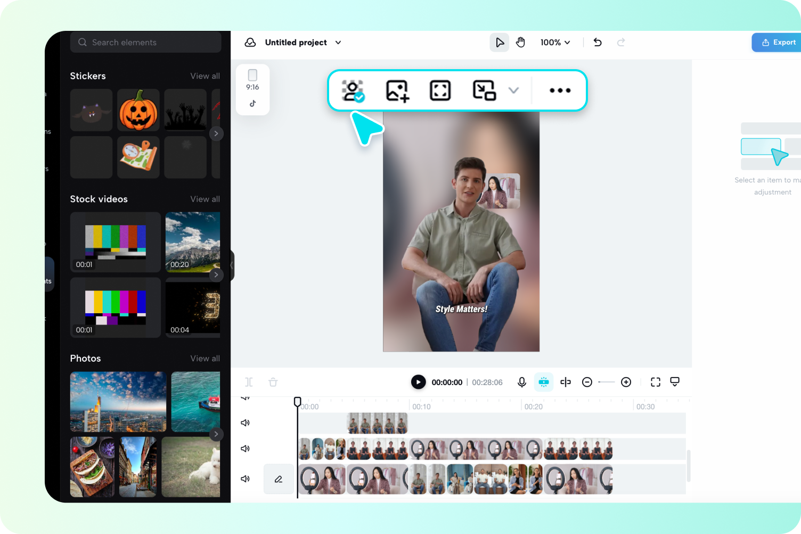The height and width of the screenshot is (534, 801).
Task: Select the pumpkin sticker thumbnail
Action: (x=138, y=110)
